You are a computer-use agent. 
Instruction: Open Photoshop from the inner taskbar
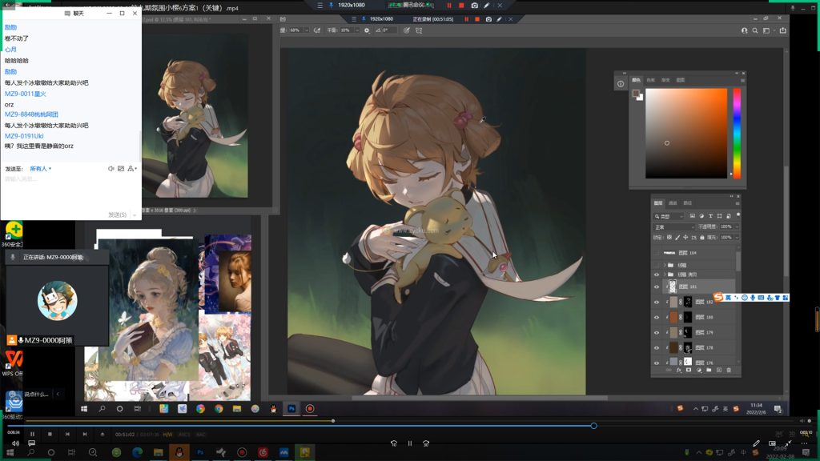(x=291, y=408)
